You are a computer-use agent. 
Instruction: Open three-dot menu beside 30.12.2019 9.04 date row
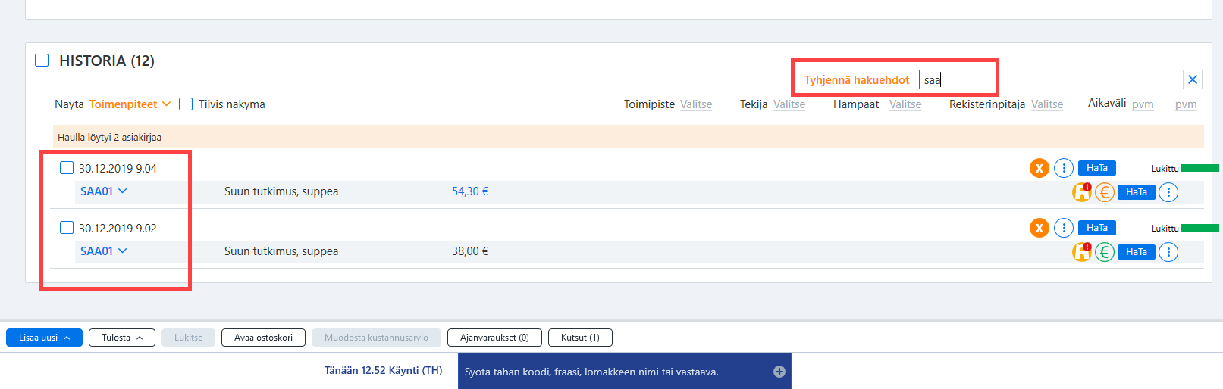[1064, 168]
